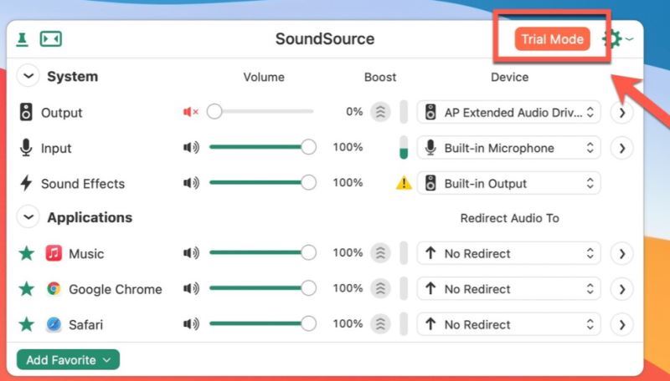Click the Input microphone icon
670x381 pixels.
click(x=26, y=147)
